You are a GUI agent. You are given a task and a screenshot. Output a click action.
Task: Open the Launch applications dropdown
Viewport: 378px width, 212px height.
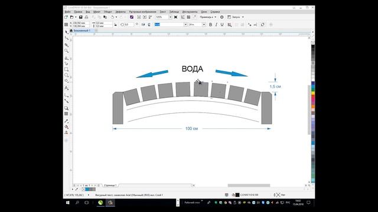coord(236,17)
